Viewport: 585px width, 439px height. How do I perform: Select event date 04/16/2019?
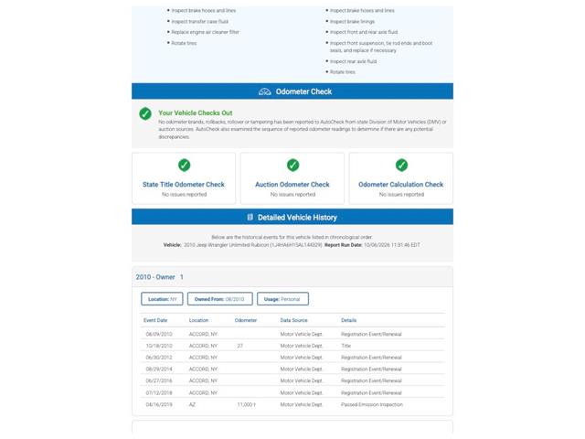coord(159,404)
